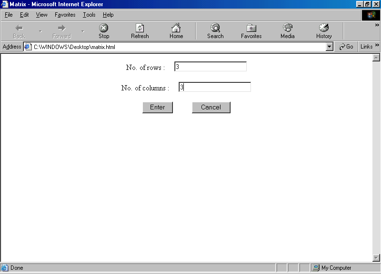Click the Go button

click(x=346, y=47)
